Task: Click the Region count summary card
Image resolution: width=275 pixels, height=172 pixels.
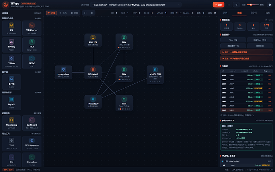Action: point(240,26)
